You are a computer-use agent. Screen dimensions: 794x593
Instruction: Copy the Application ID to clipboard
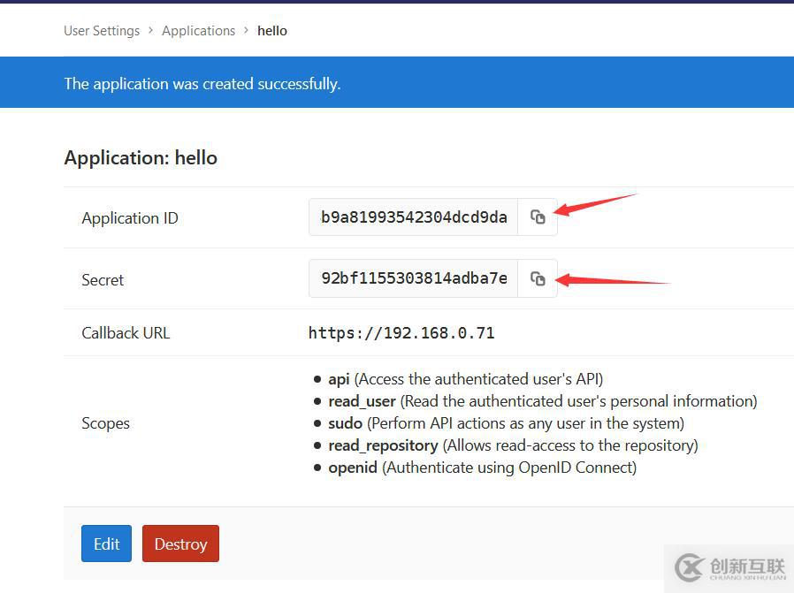click(x=538, y=217)
